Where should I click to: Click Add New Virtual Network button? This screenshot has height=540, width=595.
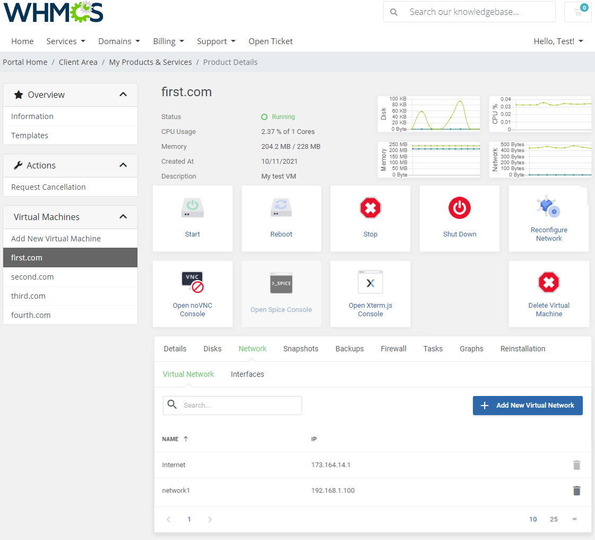pyautogui.click(x=528, y=406)
